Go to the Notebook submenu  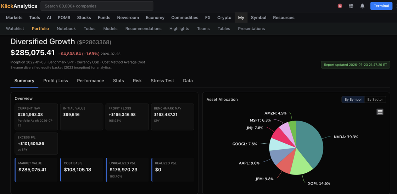pyautogui.click(x=66, y=29)
